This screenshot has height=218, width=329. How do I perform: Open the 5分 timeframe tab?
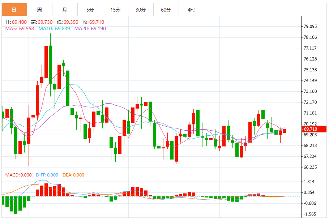click(x=90, y=10)
